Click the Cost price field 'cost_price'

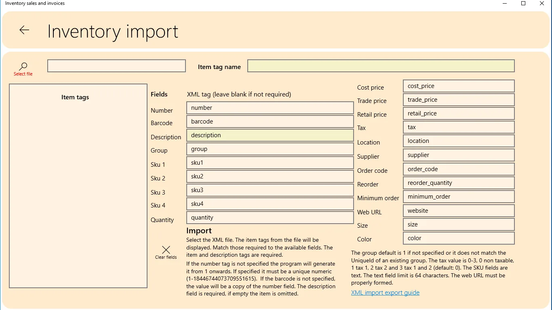tap(459, 86)
